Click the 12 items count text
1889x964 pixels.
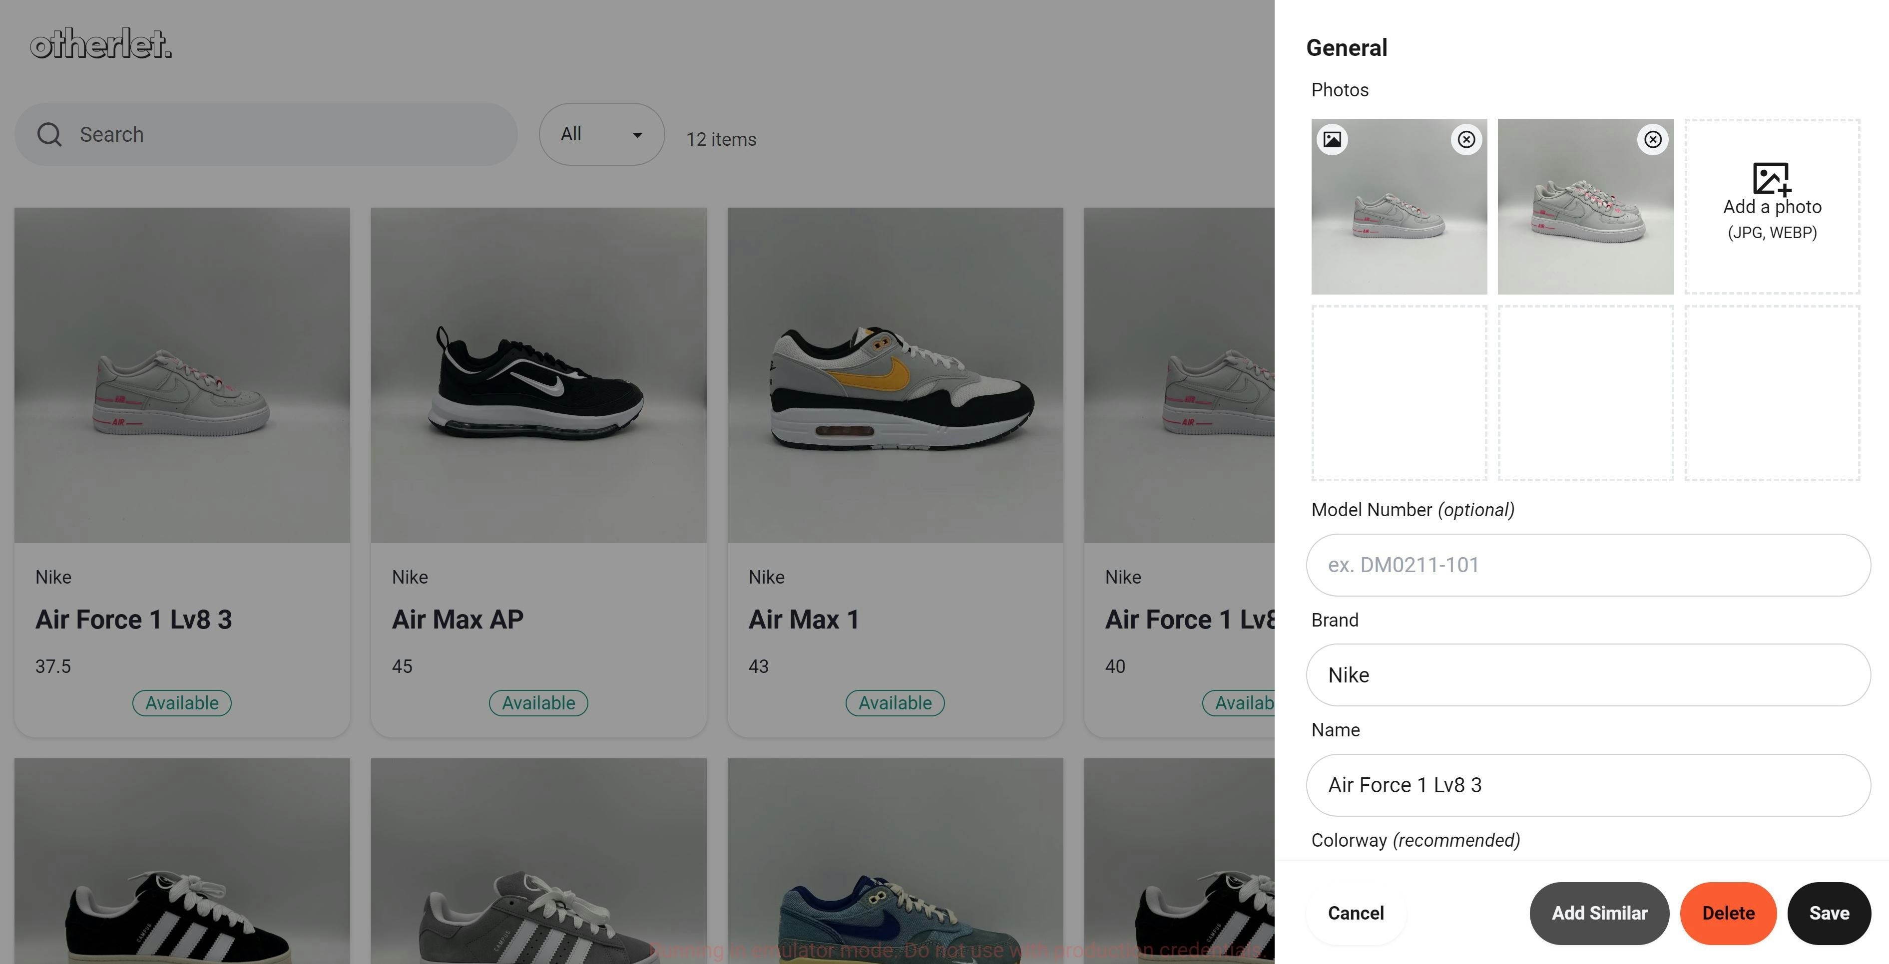721,139
